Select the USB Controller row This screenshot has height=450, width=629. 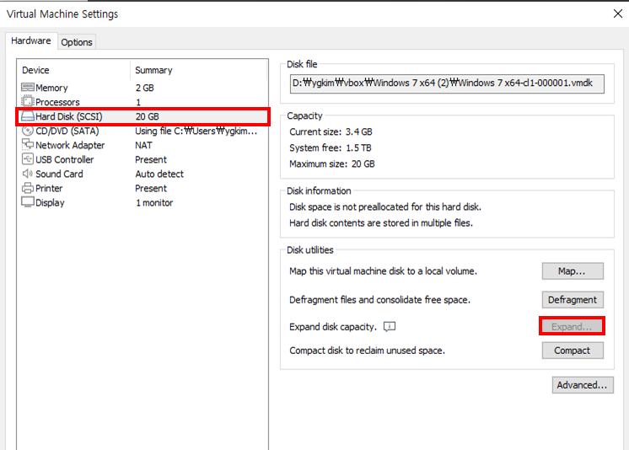[142, 159]
